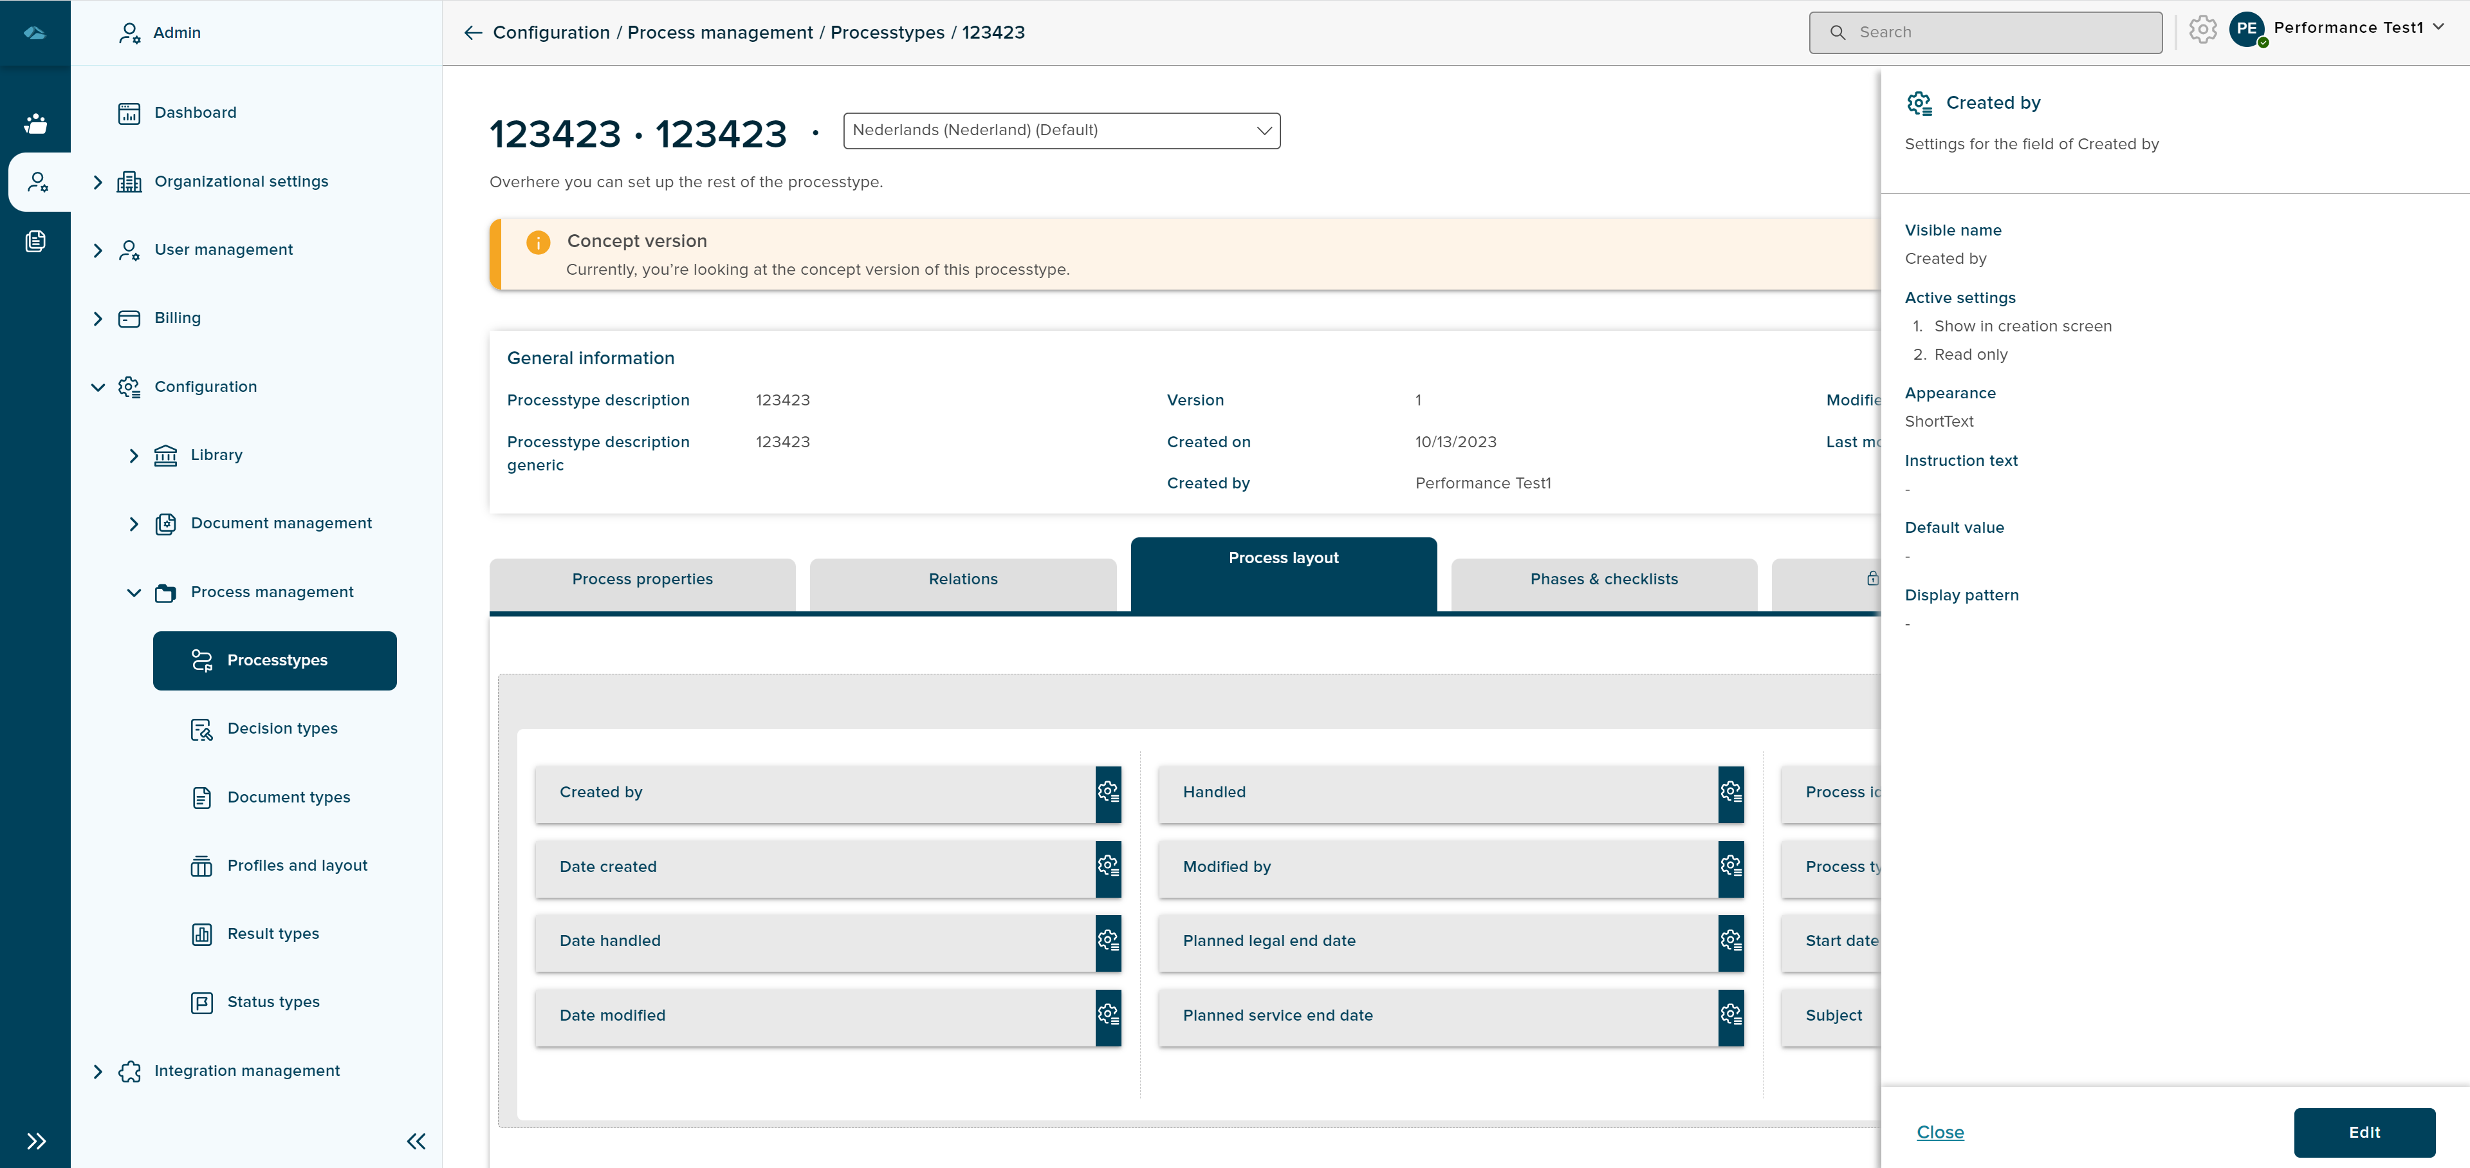Click the top bar settings gear icon
Image resolution: width=2470 pixels, height=1168 pixels.
(x=2202, y=31)
